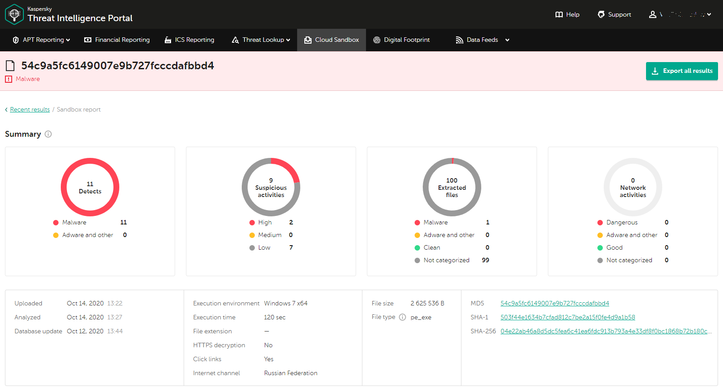Image resolution: width=723 pixels, height=390 pixels.
Task: Open the Threat Lookup menu
Action: click(261, 40)
